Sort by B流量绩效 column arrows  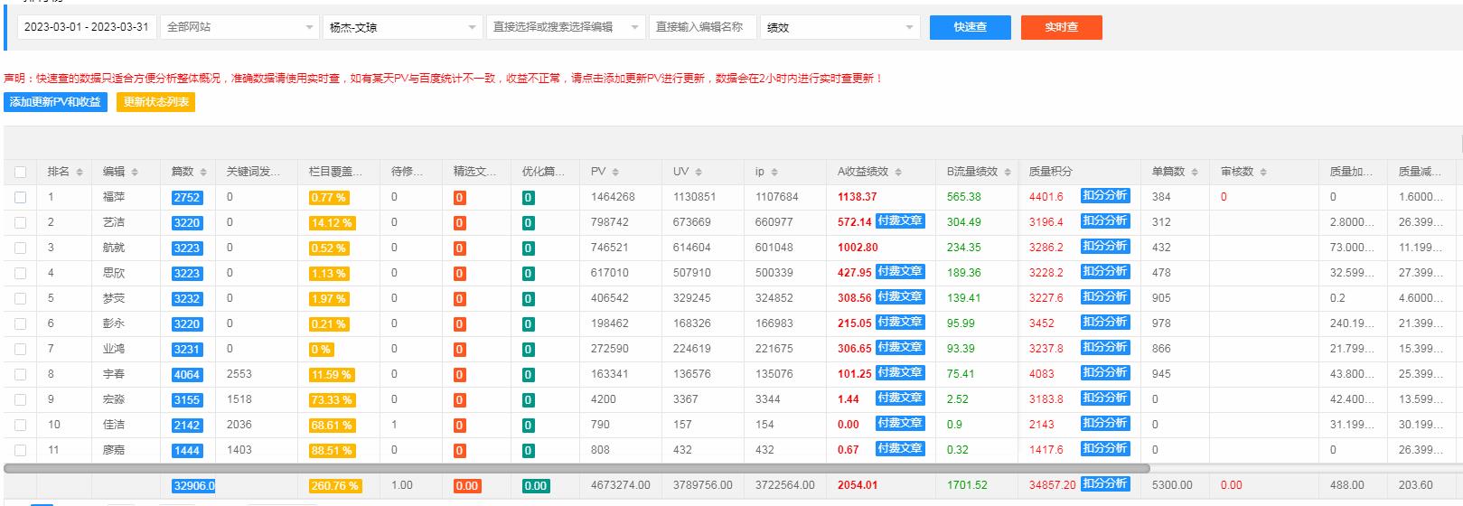pyautogui.click(x=1008, y=172)
